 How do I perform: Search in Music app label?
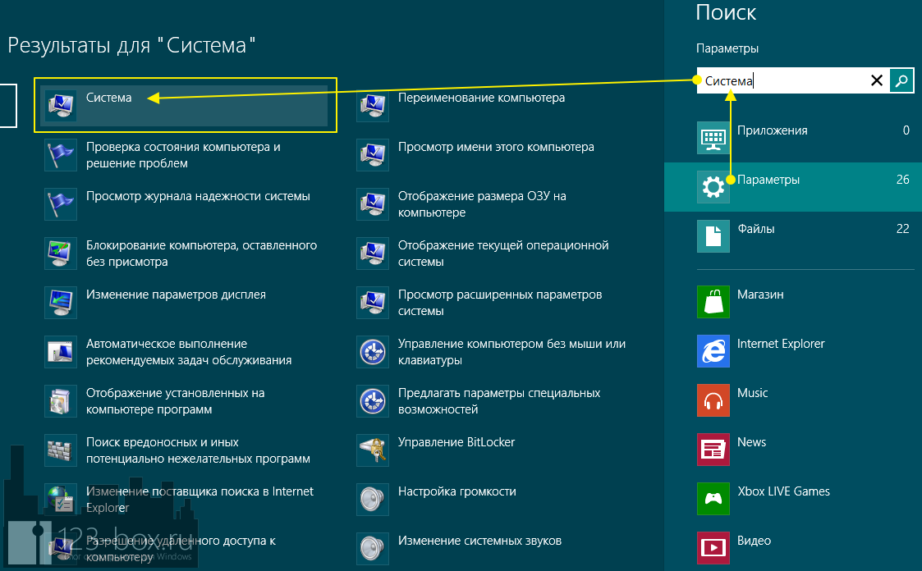(753, 393)
